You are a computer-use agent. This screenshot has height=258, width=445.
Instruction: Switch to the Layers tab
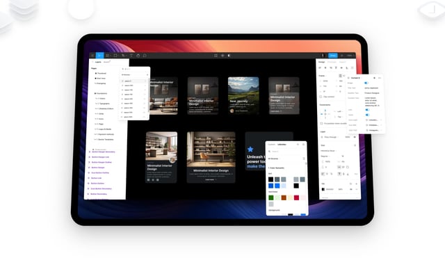tap(98, 62)
